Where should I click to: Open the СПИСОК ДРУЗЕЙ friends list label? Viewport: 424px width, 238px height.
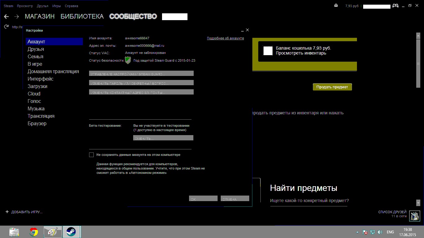click(x=392, y=212)
